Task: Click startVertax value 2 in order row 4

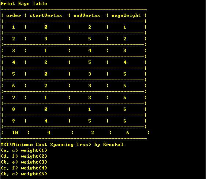Action: tap(46, 62)
